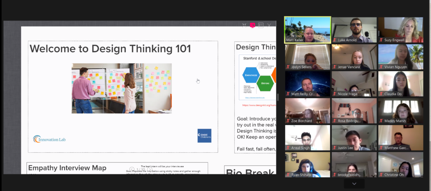This screenshot has width=431, height=191.
Task: Click Matt Reilly-Cr...'s muted microphone icon
Action: pyautogui.click(x=288, y=94)
